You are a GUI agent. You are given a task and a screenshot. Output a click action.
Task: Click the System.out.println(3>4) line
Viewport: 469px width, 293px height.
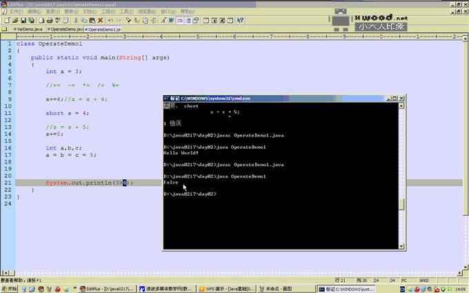[x=89, y=183]
